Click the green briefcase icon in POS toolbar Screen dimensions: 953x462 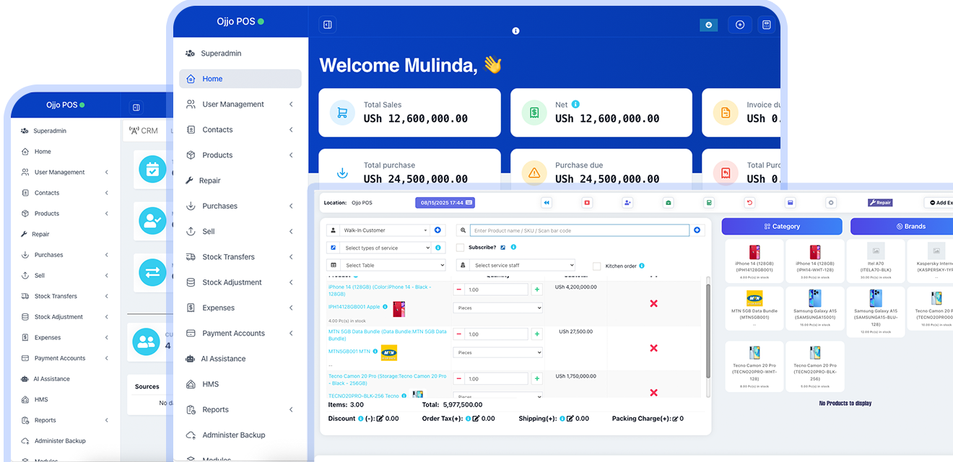tap(669, 203)
